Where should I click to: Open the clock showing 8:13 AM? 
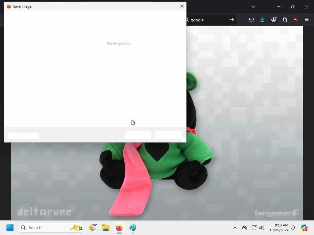279,228
